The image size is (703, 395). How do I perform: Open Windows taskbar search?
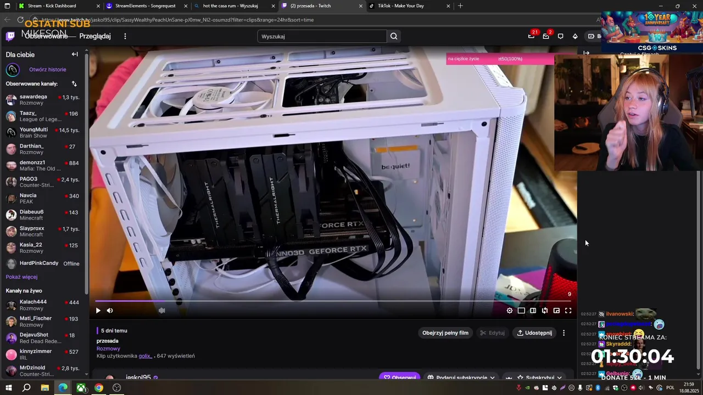click(x=26, y=388)
